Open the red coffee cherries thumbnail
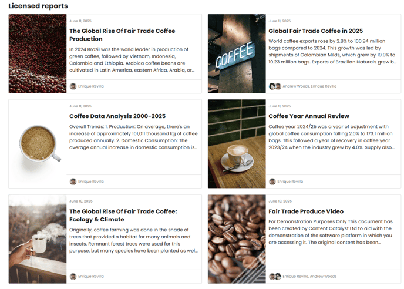404x289 pixels. click(x=38, y=53)
